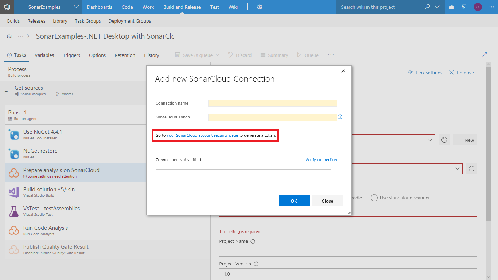Open your SonarCloud account security page link

click(202, 135)
